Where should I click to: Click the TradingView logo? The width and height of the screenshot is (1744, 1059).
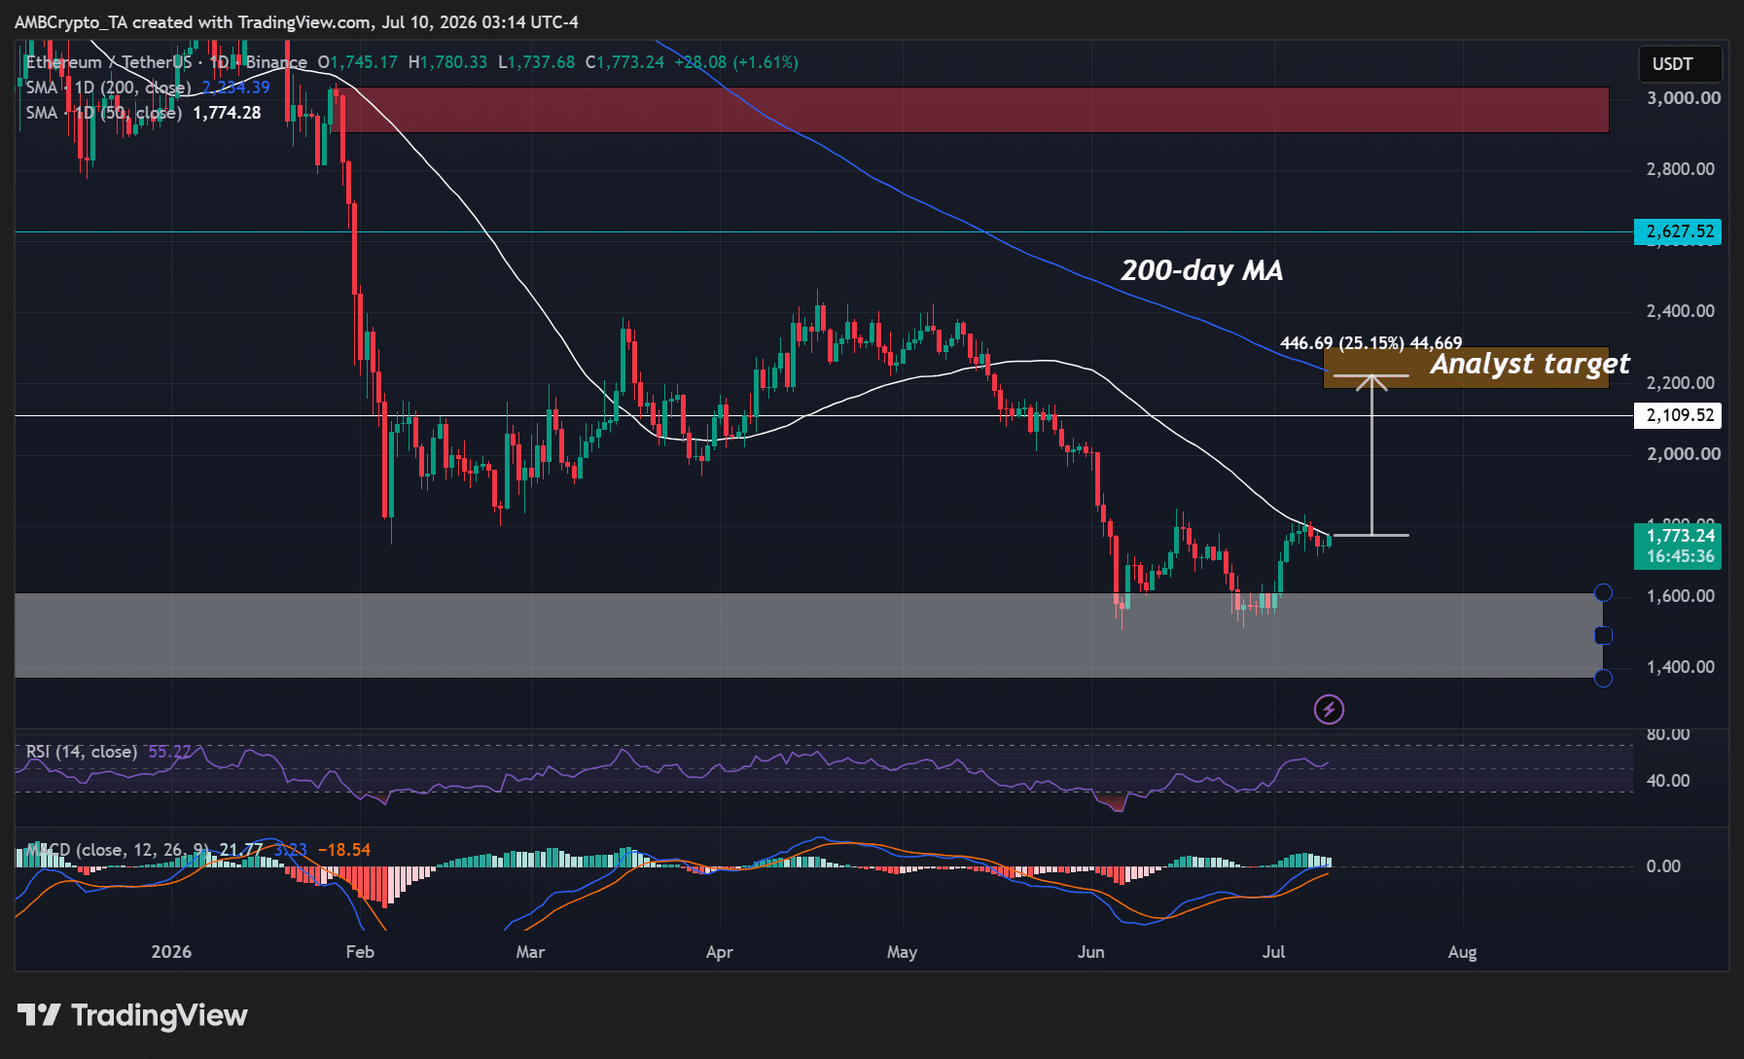coord(132,1015)
